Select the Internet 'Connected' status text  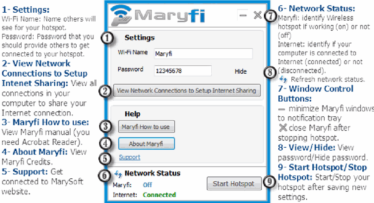pyautogui.click(x=159, y=195)
